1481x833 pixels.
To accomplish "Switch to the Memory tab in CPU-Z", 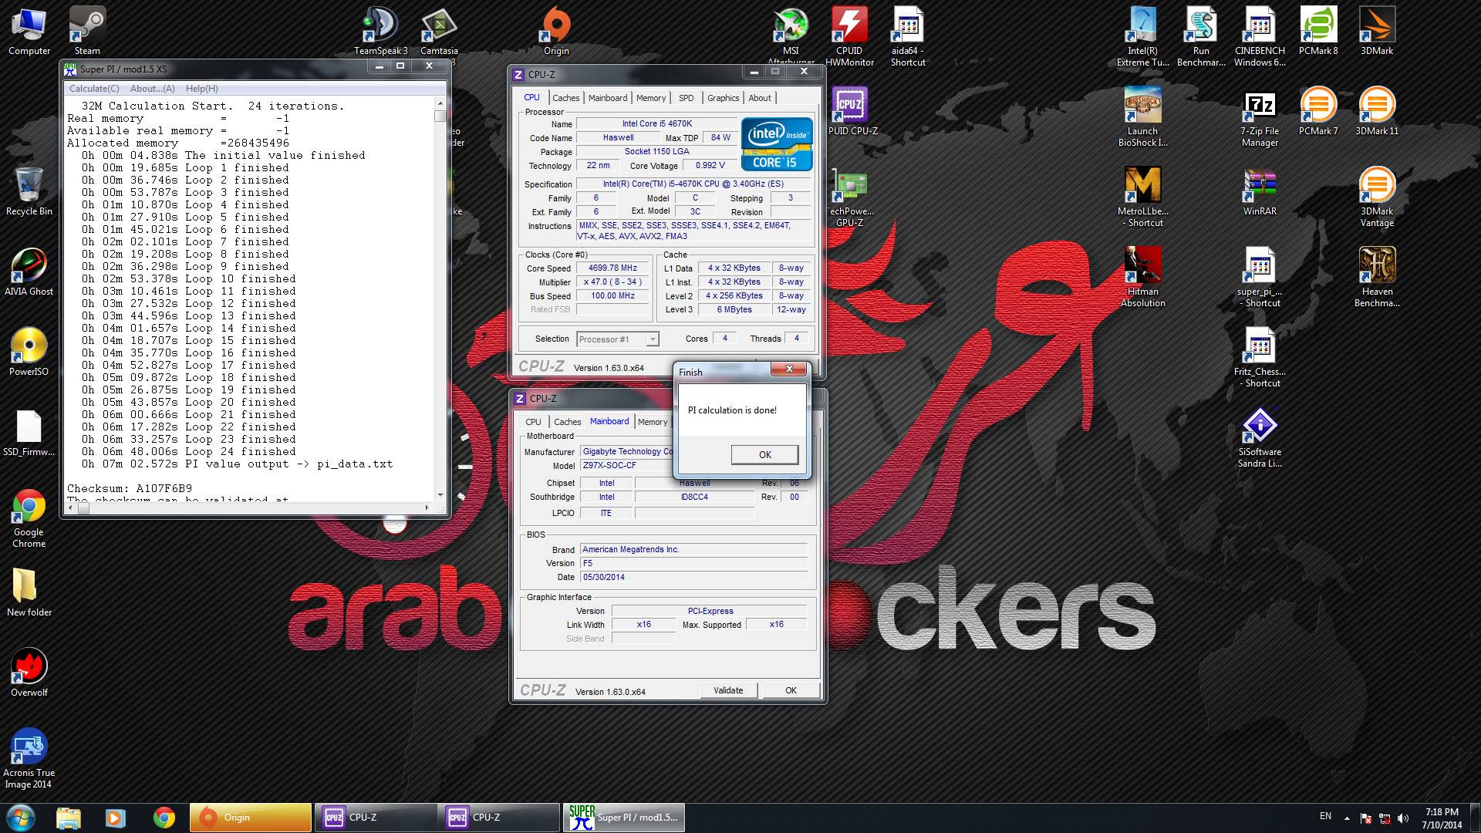I will (x=650, y=98).
